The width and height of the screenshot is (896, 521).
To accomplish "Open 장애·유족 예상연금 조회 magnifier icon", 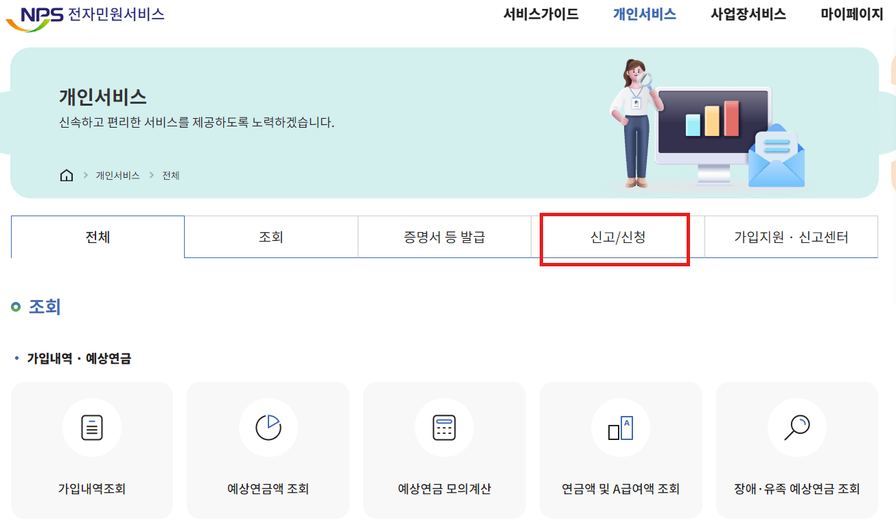I will coord(796,427).
